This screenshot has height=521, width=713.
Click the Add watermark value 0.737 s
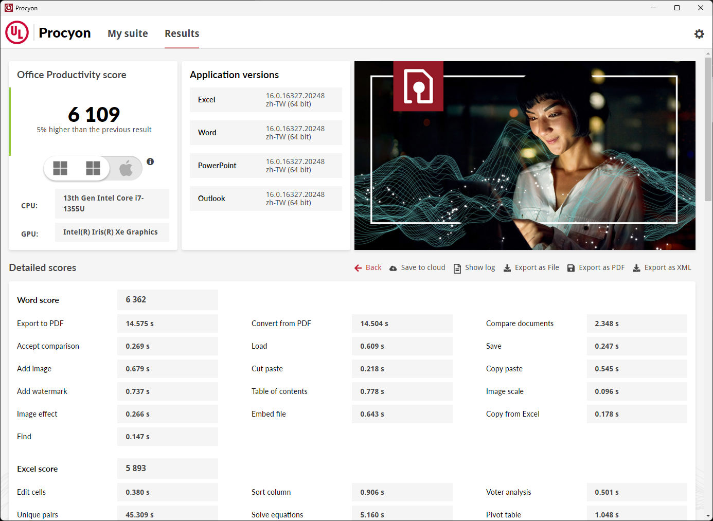coord(168,391)
